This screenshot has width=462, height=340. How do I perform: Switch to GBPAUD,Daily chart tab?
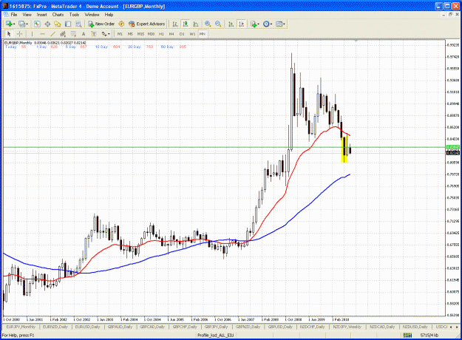[120, 327]
